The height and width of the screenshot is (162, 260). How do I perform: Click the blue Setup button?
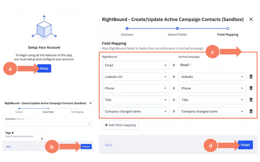click(44, 68)
